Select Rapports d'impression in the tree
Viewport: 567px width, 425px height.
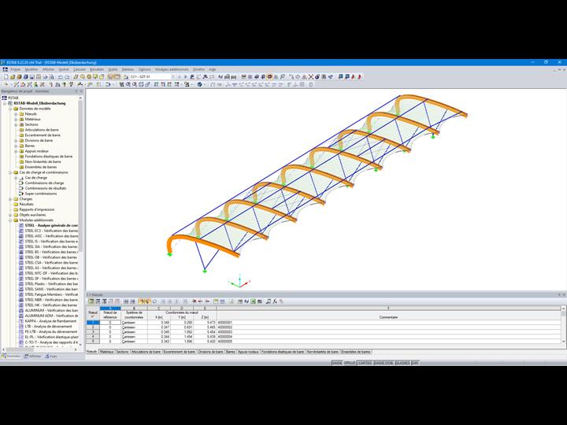coord(36,209)
